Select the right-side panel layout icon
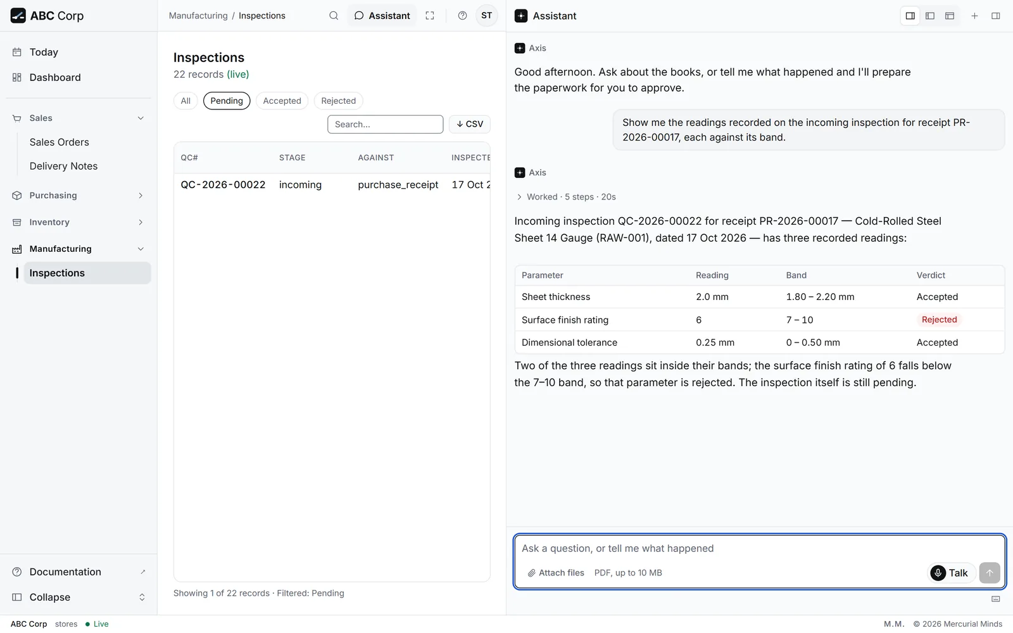Viewport: 1013px width, 633px height. (x=910, y=16)
